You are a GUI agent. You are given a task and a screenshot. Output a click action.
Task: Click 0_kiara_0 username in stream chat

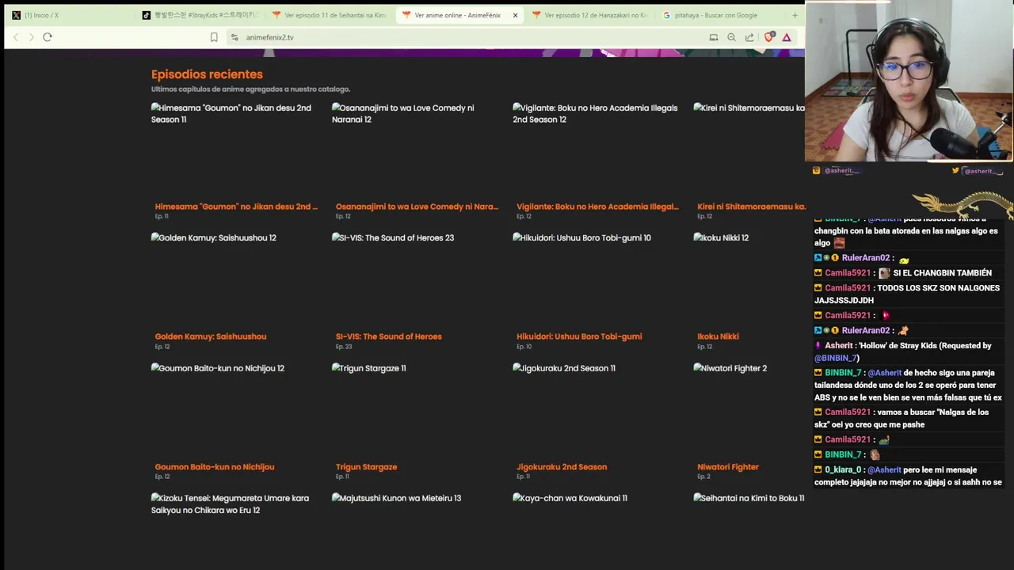(842, 470)
